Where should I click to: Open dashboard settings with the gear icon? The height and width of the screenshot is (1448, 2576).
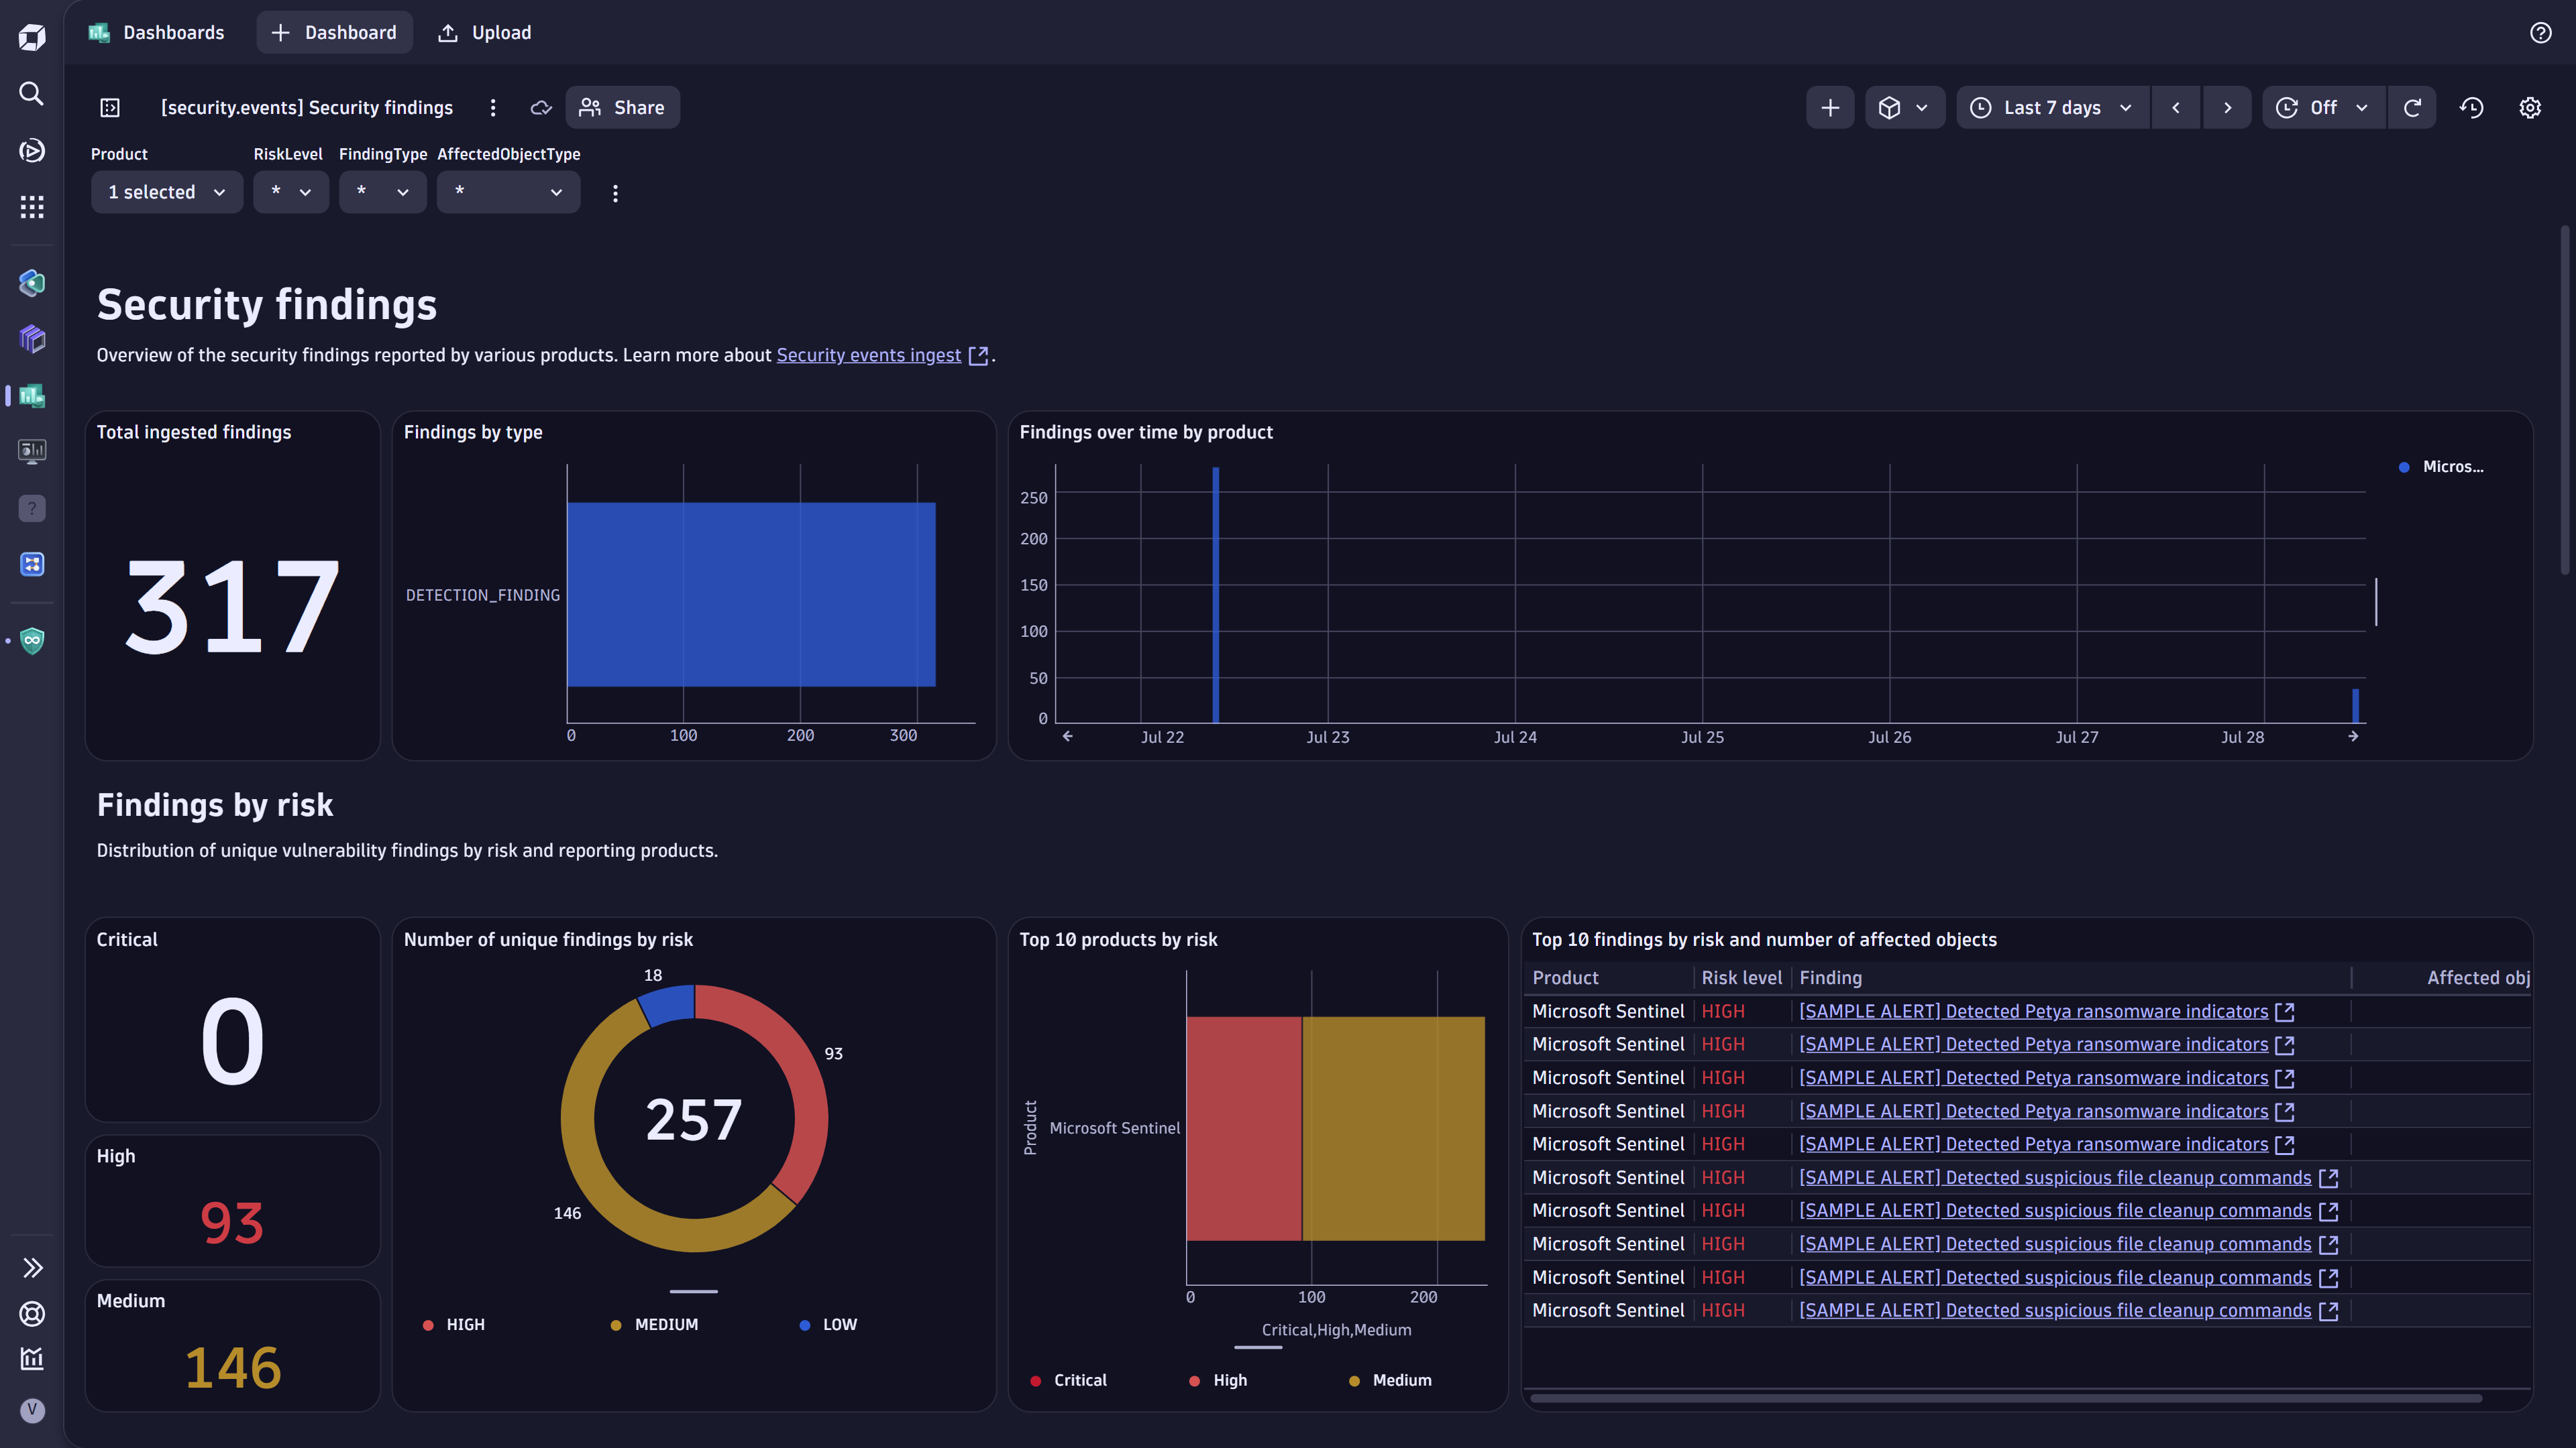coord(2530,107)
